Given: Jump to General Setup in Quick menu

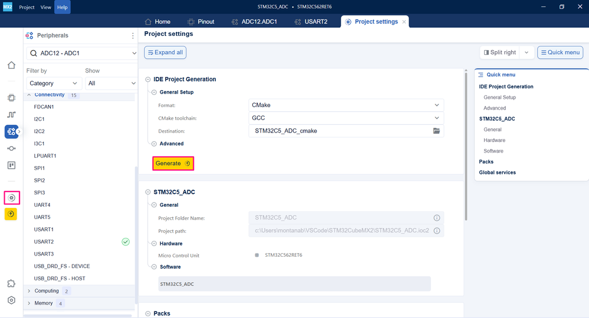Looking at the screenshot, I should 499,97.
